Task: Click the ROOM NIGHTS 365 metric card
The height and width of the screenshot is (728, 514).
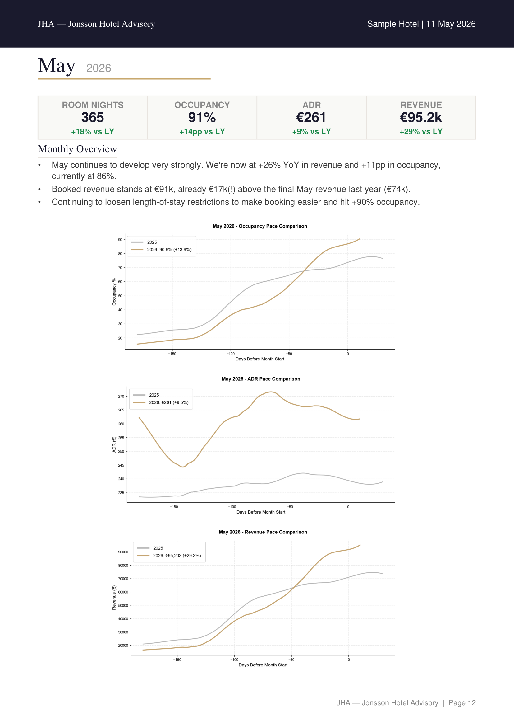Action: point(93,118)
